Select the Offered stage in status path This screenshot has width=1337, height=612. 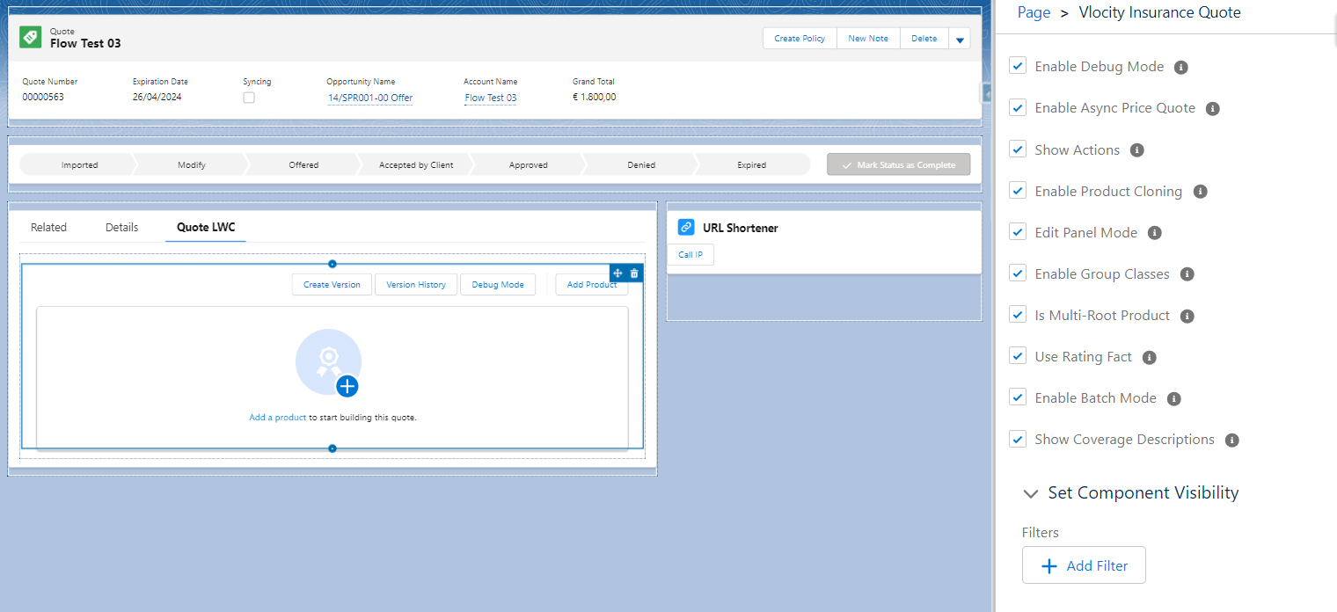(x=303, y=164)
